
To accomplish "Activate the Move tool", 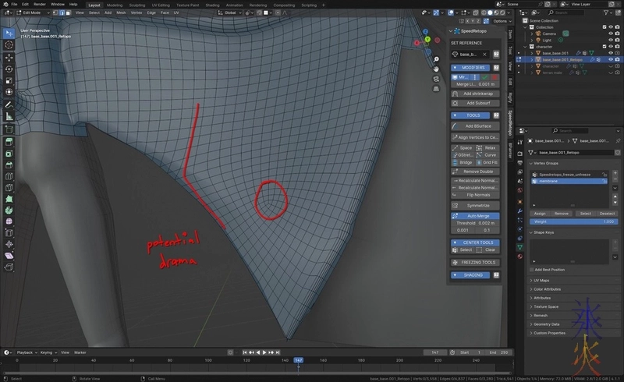I will [9, 57].
